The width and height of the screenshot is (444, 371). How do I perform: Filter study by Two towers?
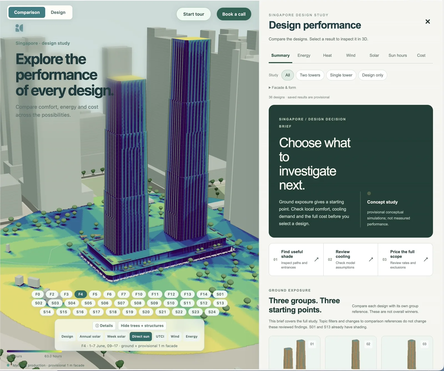(x=310, y=75)
